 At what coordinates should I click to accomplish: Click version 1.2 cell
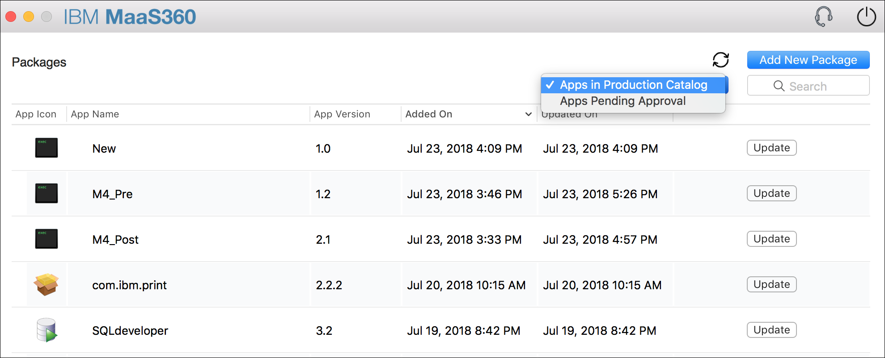pos(323,194)
